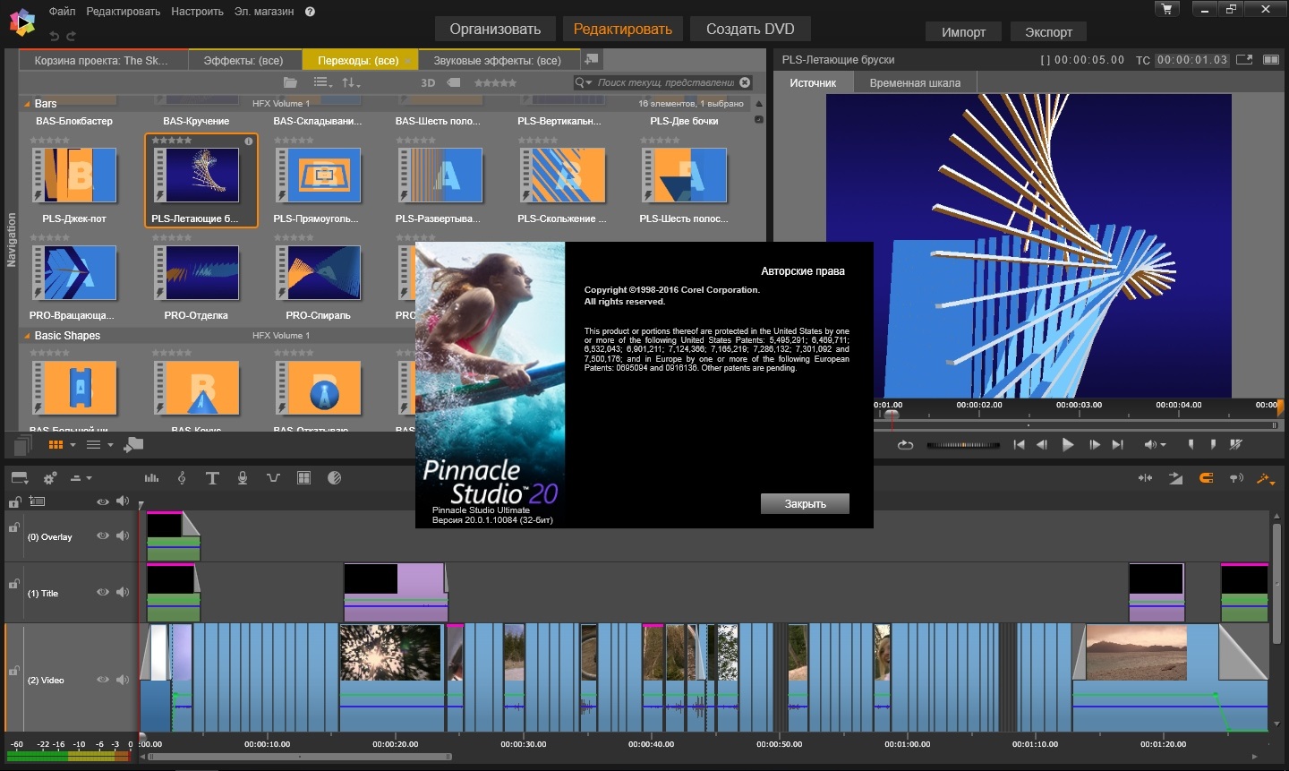Play the transition preview
1289x771 pixels.
click(x=1067, y=444)
